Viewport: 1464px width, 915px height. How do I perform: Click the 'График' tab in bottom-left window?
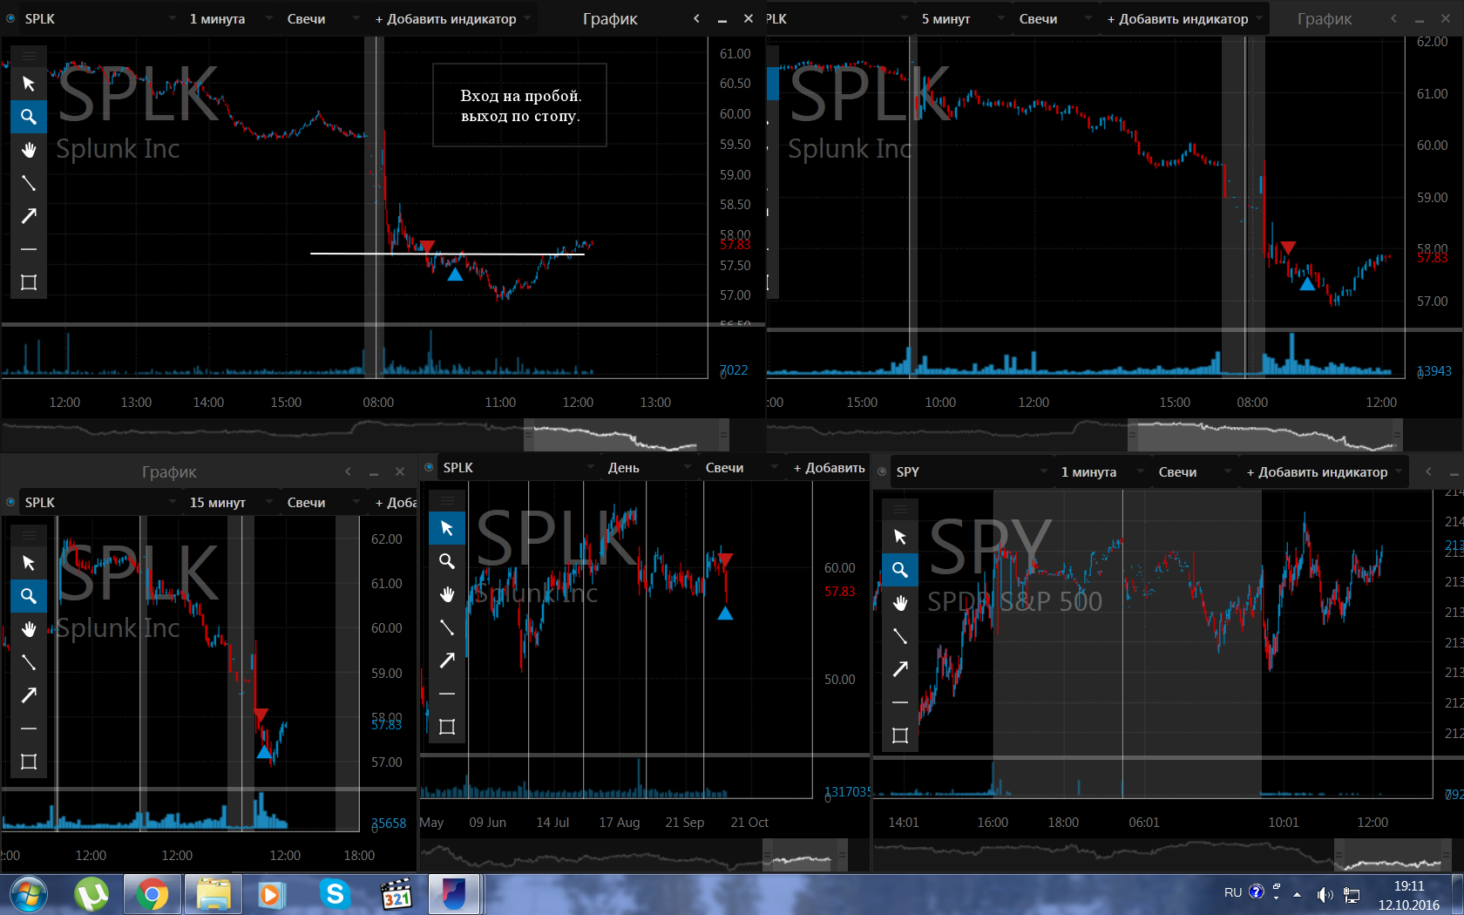(x=169, y=471)
